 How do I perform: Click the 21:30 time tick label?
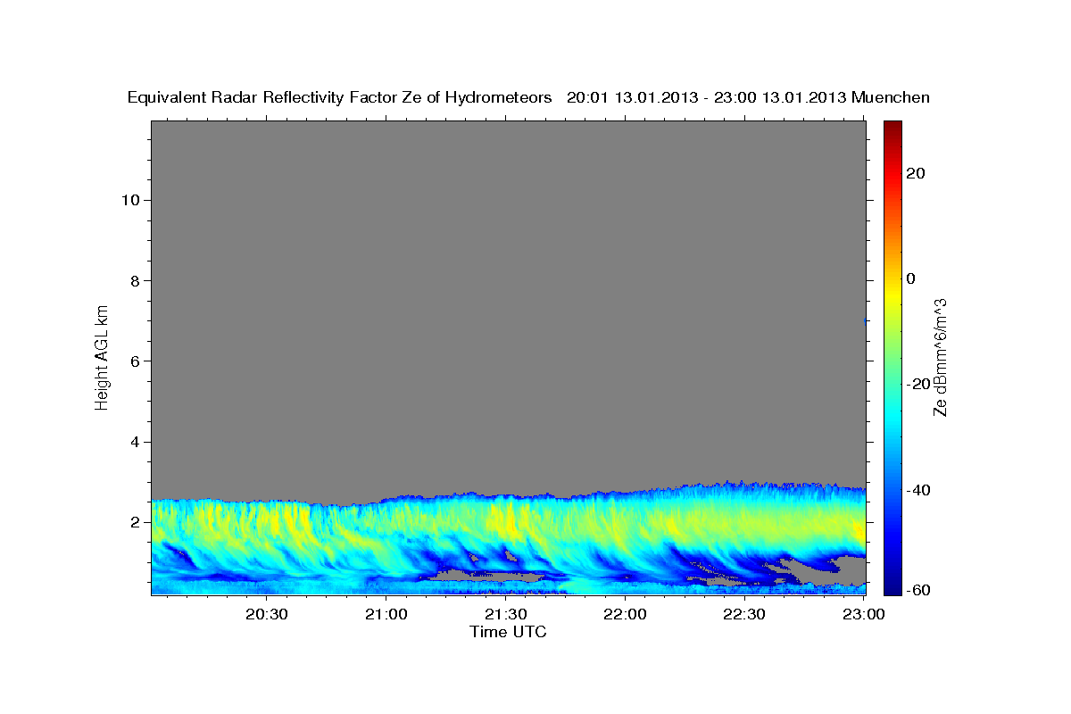click(506, 614)
